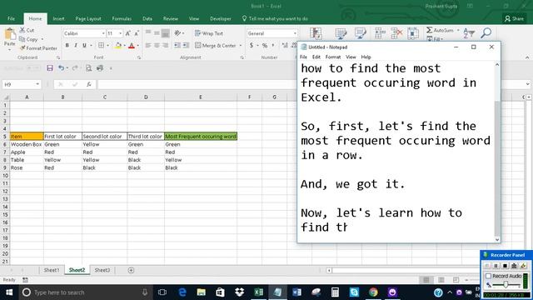The width and height of the screenshot is (533, 300).
Task: Click Find & Select magnifier icon
Action: coord(486,33)
